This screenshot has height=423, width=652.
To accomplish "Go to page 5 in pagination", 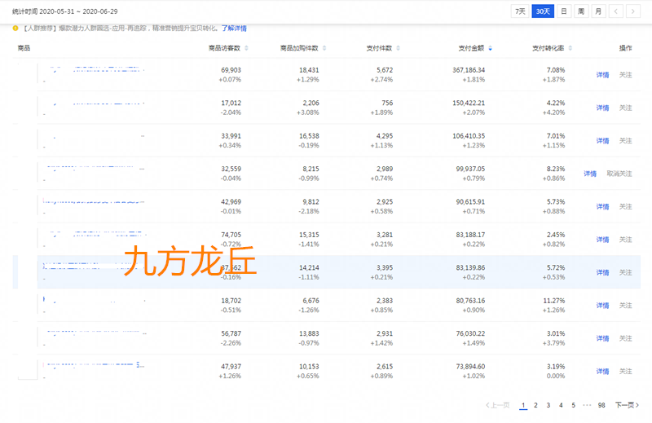I will click(573, 405).
